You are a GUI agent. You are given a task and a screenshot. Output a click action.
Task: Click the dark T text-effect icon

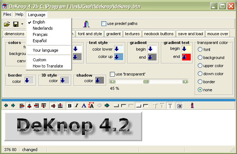pos(170,106)
